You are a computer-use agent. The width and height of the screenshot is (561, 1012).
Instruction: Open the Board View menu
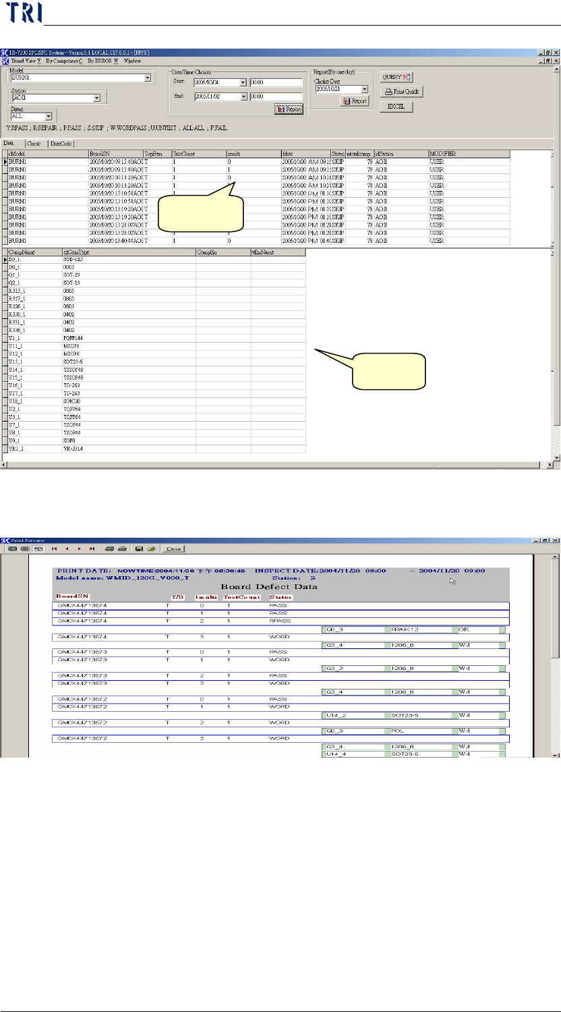point(26,60)
